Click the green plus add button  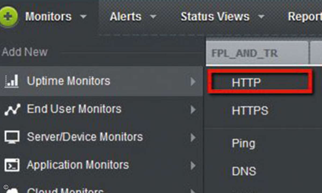[x=9, y=17]
